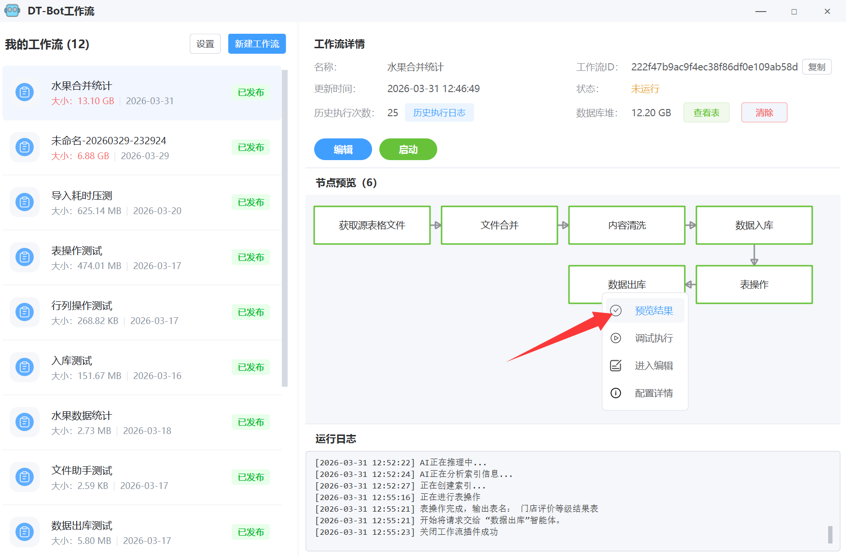This screenshot has height=556, width=846.
Task: Click the info icon beside 配置详情
Action: click(616, 393)
